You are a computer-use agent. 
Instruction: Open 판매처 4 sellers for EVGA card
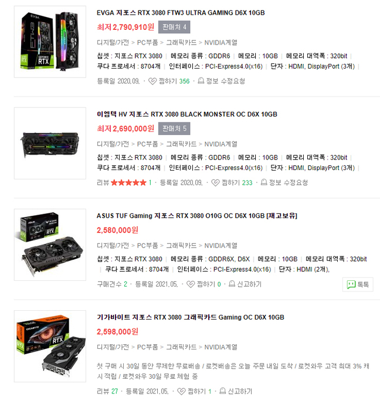(x=174, y=27)
